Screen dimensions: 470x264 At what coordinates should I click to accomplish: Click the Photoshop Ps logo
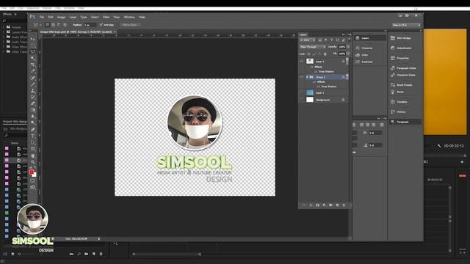(32, 17)
